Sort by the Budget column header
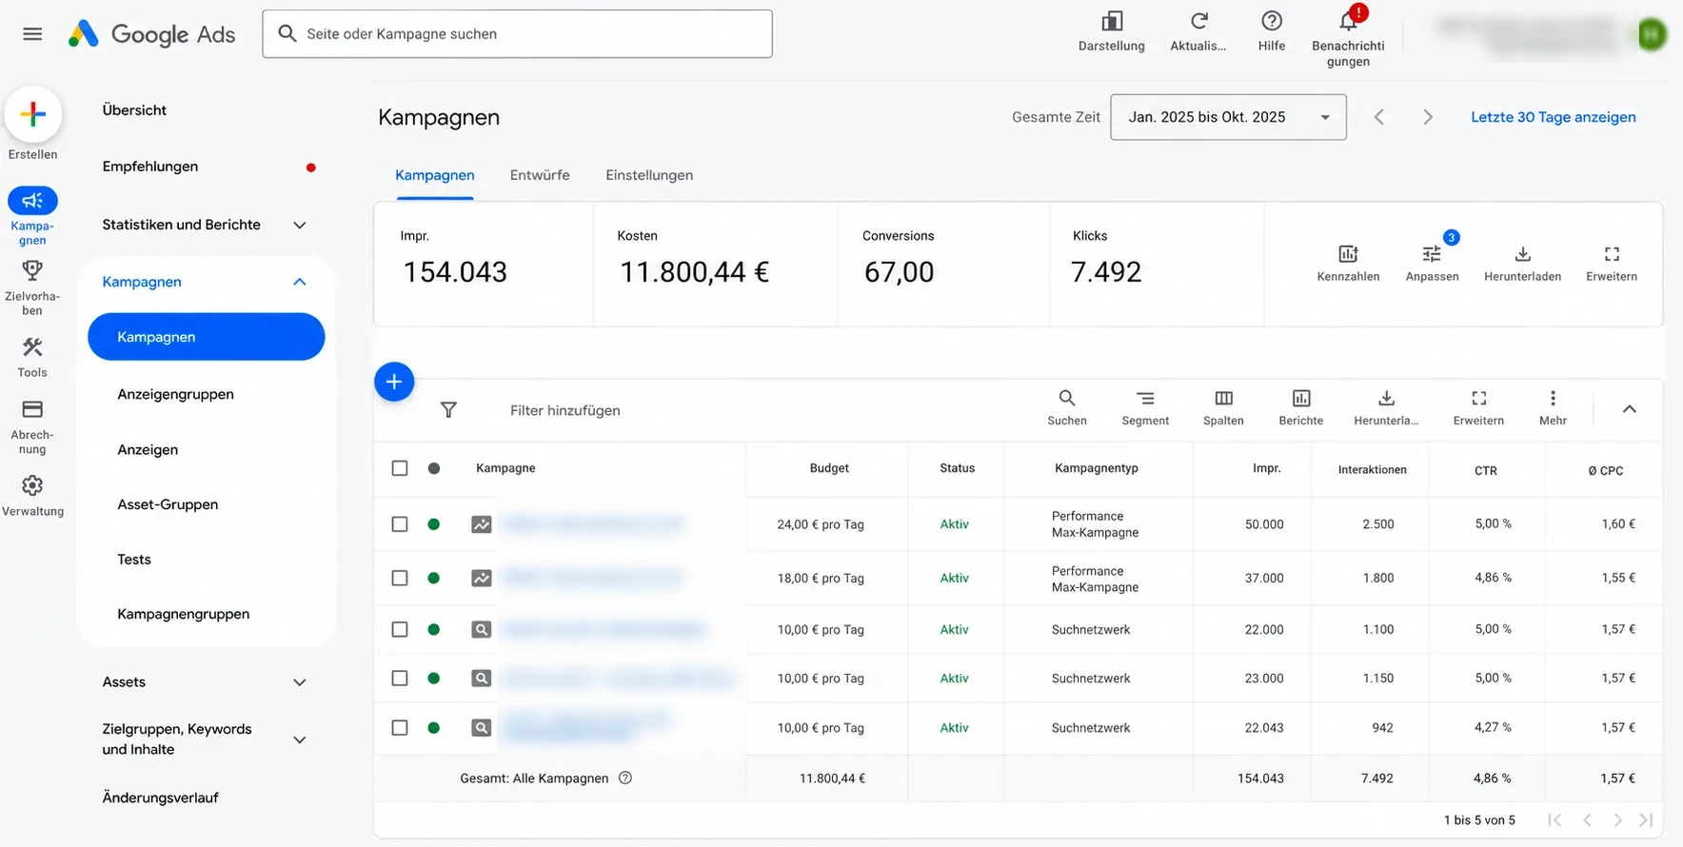 pos(829,468)
